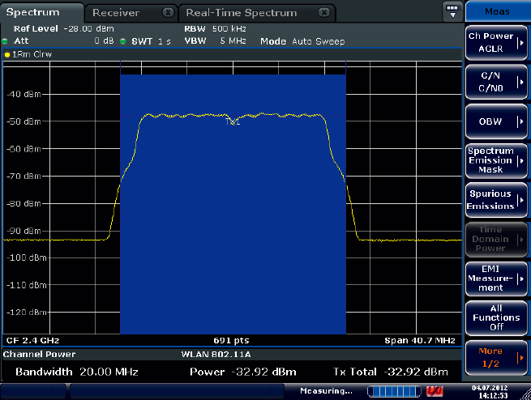531x400 pixels.
Task: Select the -90 dBm axis label
Action: click(24, 231)
